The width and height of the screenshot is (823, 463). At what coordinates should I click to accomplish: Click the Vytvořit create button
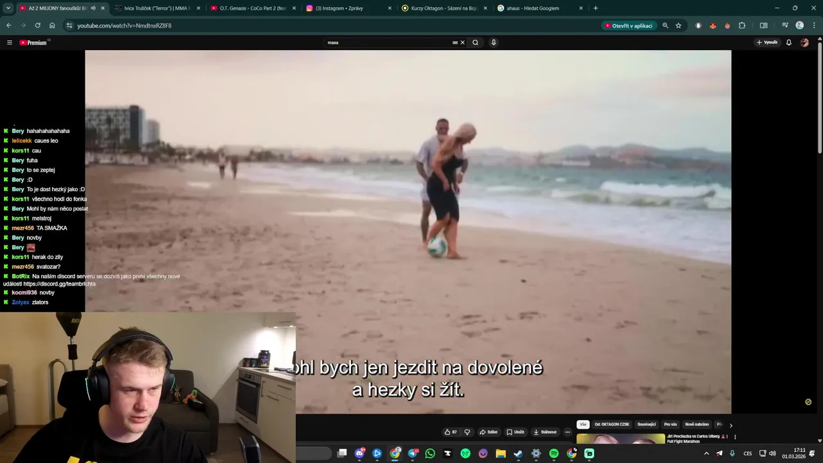(x=767, y=42)
